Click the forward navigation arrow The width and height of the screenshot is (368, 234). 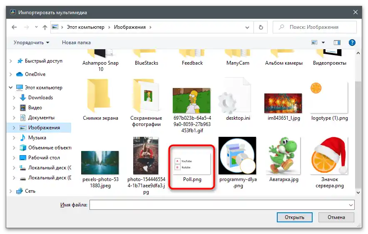pos(27,27)
